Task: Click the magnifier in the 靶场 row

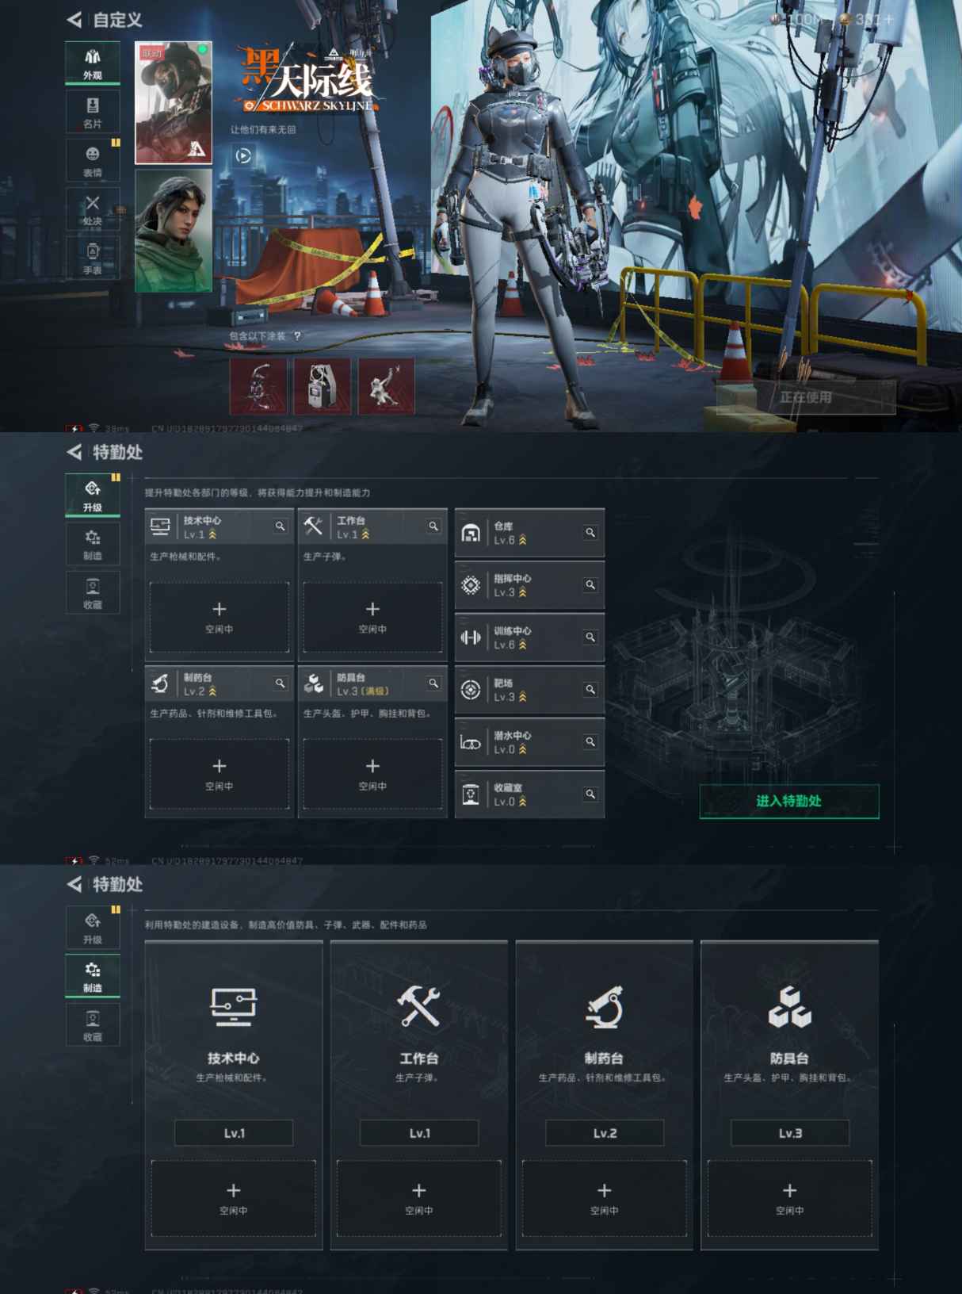Action: tap(590, 690)
